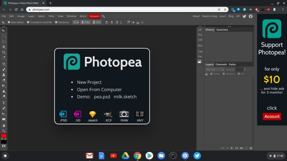Toggle the lock Pixels checkbox

click(211, 74)
